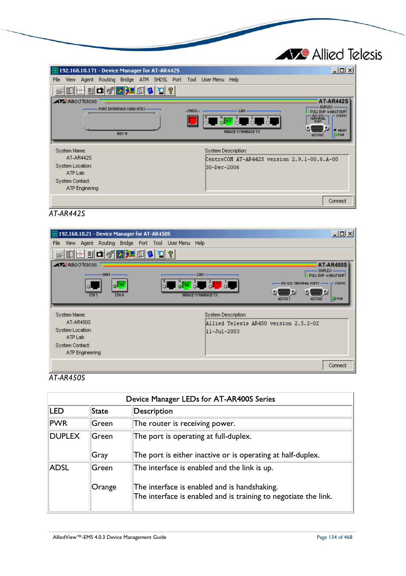The image size is (406, 576).
Task: Select green ETH 0 WAN port on AT-AR450S
Action: (x=120, y=285)
